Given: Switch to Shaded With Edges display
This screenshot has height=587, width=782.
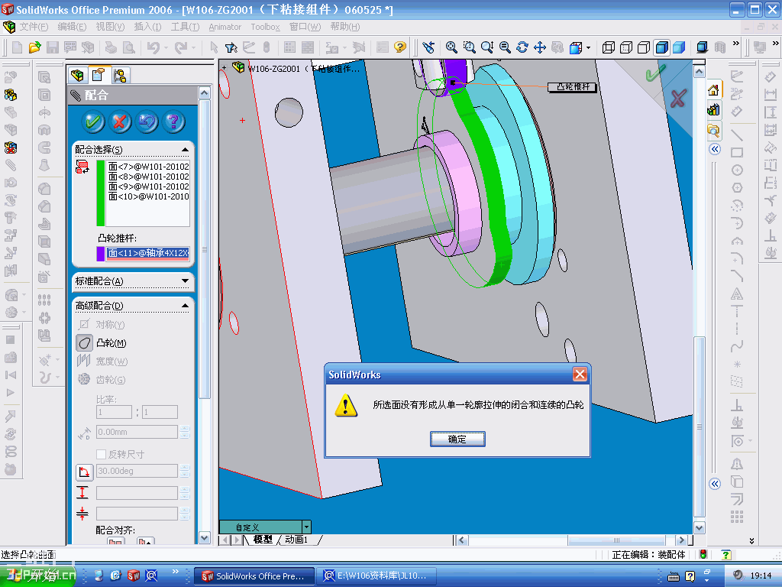Looking at the screenshot, I should point(662,47).
